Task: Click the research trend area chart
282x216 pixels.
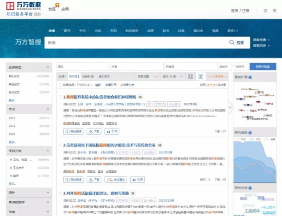Action: (255, 162)
